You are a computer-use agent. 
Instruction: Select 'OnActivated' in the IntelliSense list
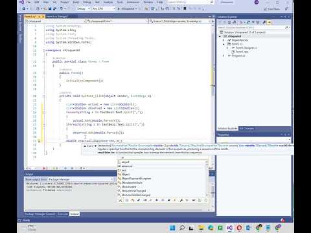(x=163, y=186)
